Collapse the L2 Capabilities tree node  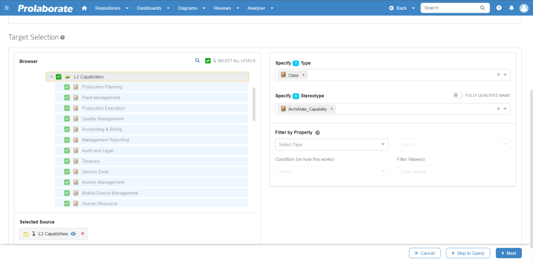[x=51, y=76]
